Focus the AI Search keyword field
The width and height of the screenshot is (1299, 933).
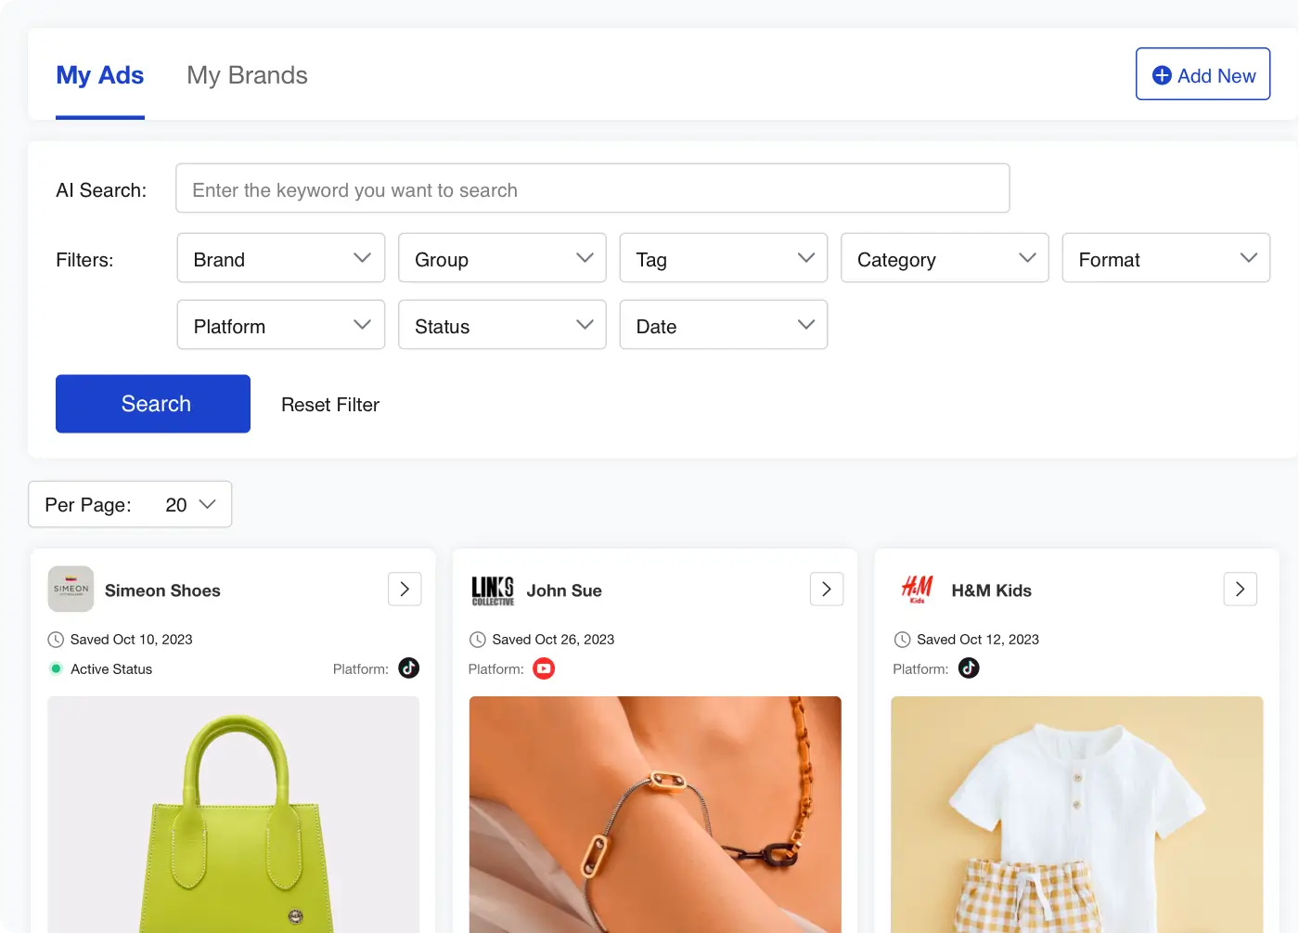pos(592,189)
